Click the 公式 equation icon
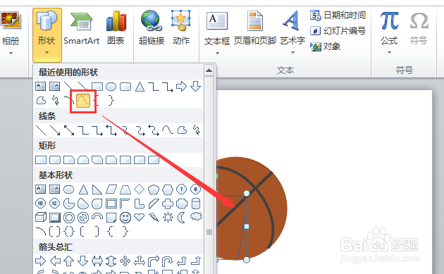 point(389,21)
